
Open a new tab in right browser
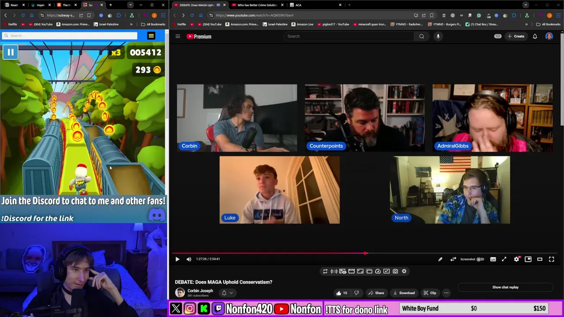[x=349, y=5]
